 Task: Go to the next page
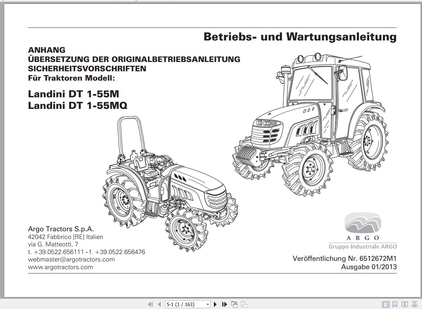coord(215,304)
